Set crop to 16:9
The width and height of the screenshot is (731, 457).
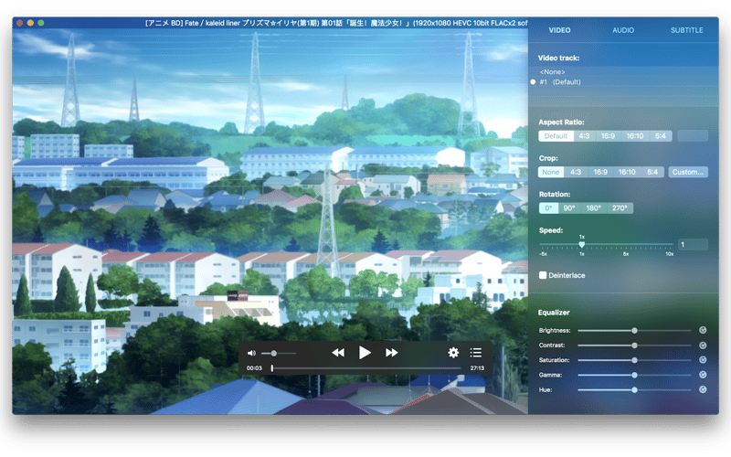(600, 172)
